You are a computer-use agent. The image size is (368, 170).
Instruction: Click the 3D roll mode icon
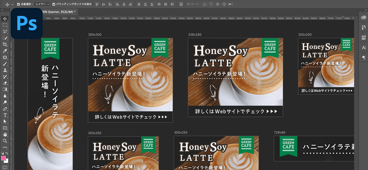click(211, 4)
